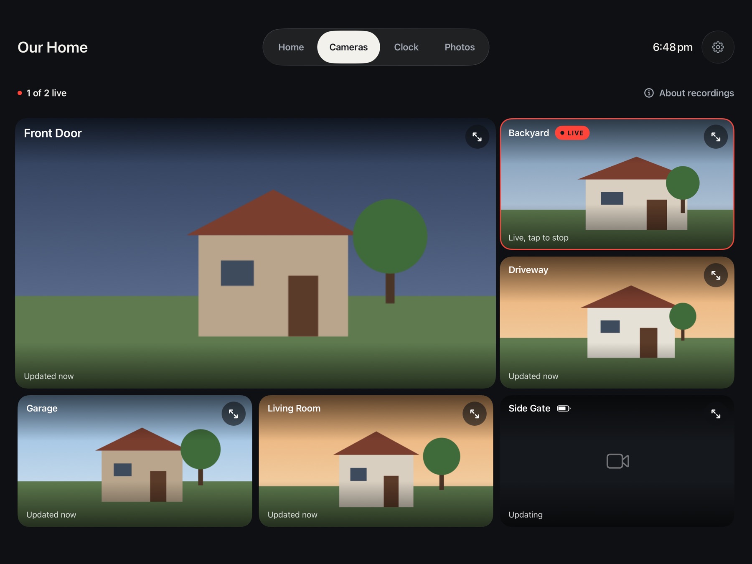Expand the Garage camera fullscreen
752x564 pixels.
click(x=234, y=414)
